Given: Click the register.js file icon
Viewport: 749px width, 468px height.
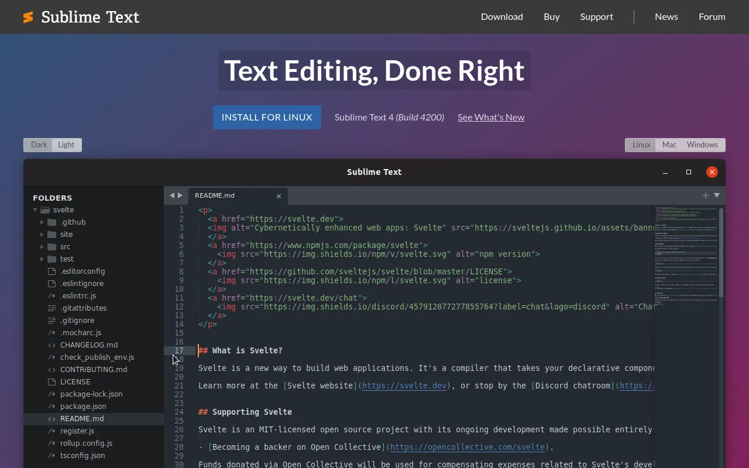Looking at the screenshot, I should tap(51, 431).
